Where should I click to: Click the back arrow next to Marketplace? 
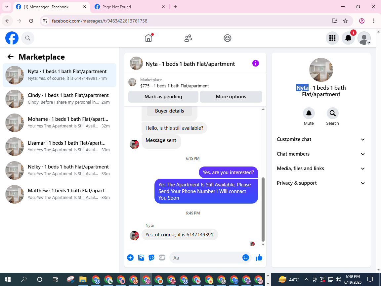11,57
